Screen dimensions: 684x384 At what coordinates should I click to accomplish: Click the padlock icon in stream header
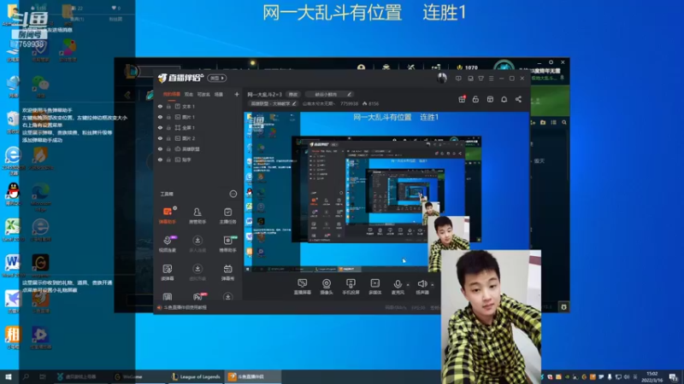pos(475,99)
